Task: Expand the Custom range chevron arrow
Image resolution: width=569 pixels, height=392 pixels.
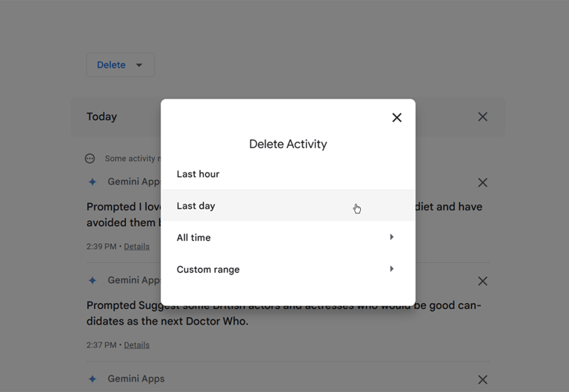Action: point(391,269)
